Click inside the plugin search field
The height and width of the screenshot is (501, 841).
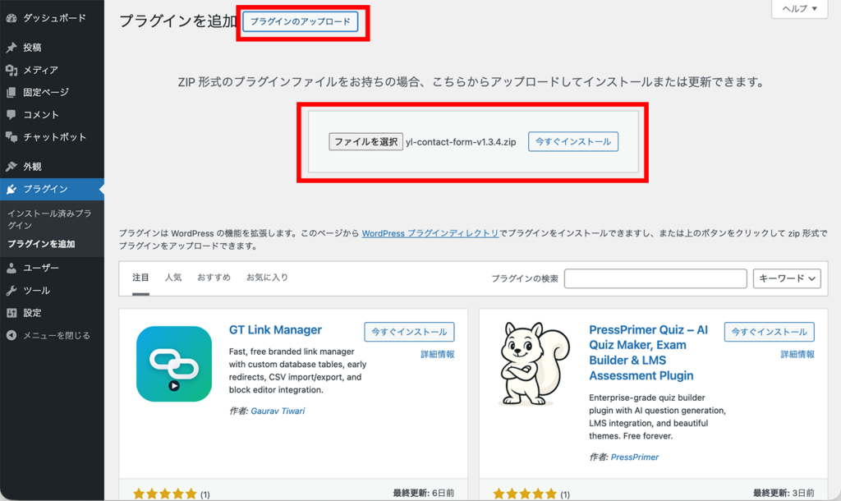point(655,278)
